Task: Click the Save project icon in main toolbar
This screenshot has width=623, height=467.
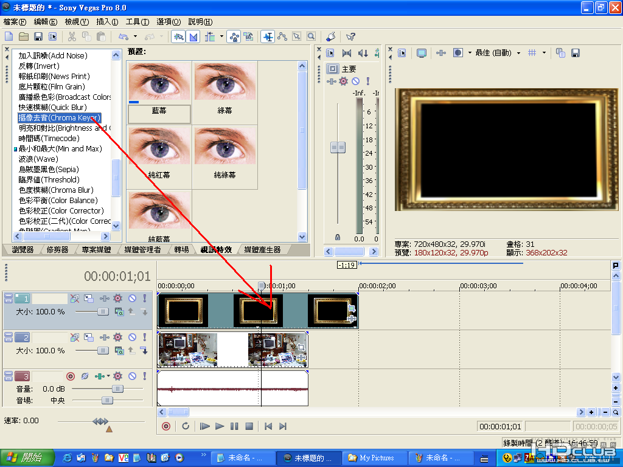Action: pyautogui.click(x=38, y=36)
